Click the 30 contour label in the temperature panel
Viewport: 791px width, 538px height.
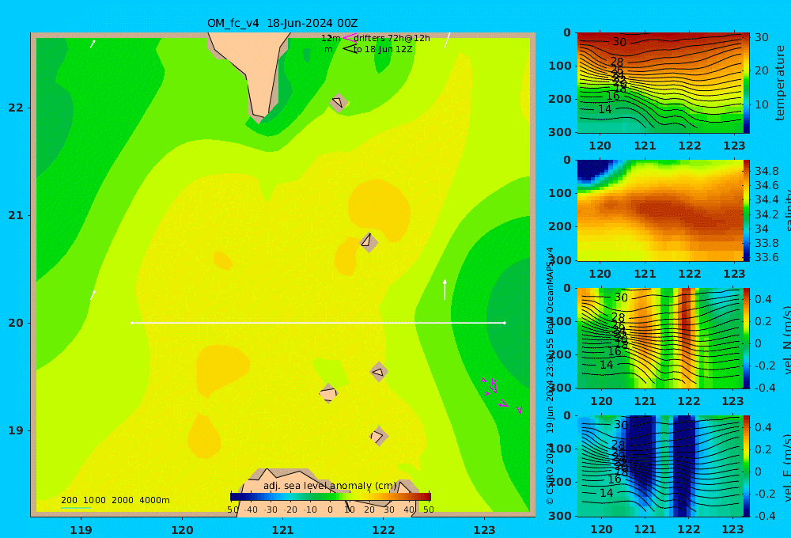click(x=619, y=42)
